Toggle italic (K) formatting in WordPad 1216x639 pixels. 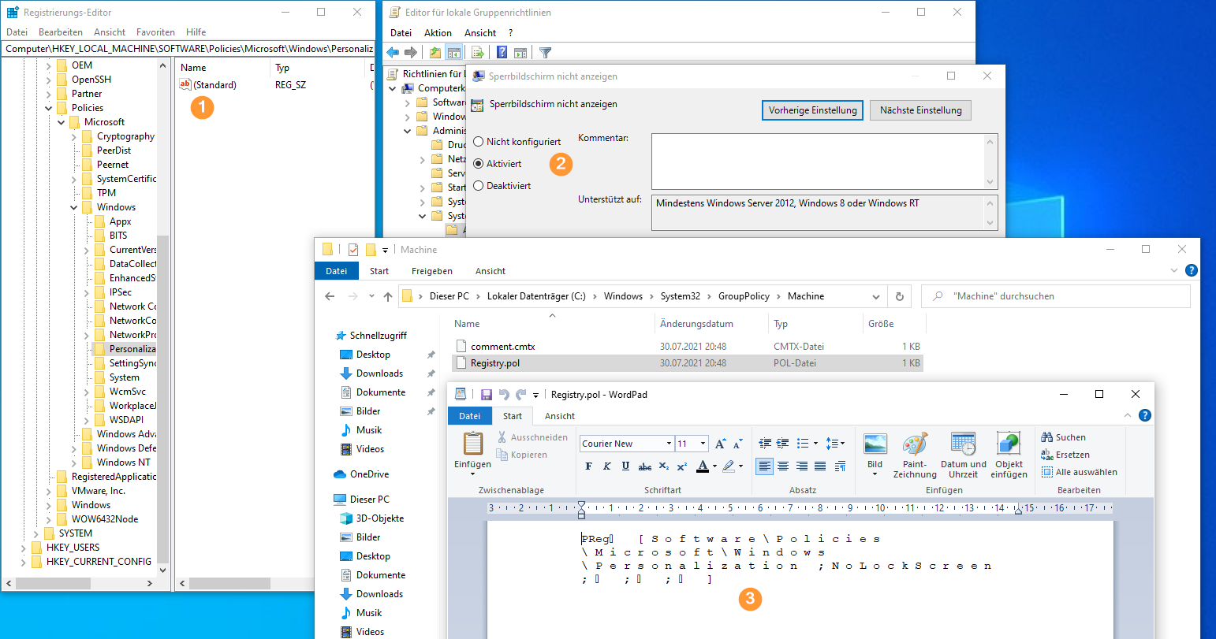(x=607, y=466)
